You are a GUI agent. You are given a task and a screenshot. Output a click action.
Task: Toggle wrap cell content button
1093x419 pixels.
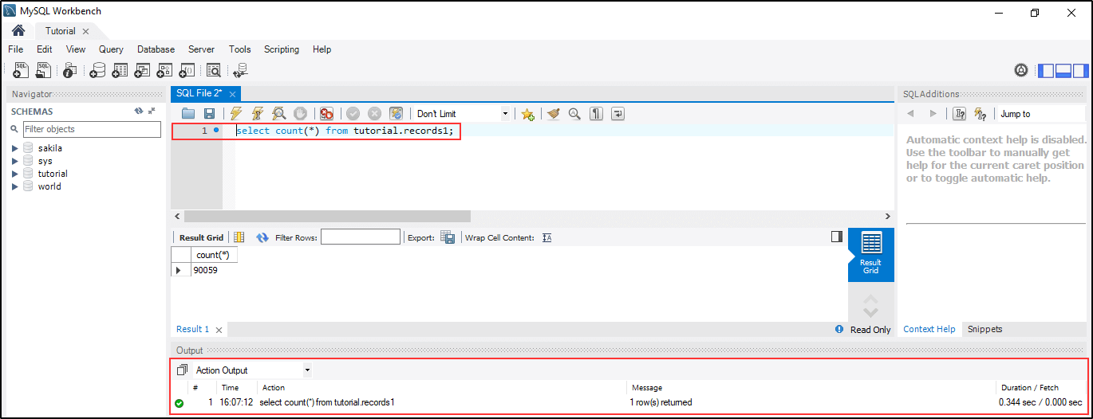547,237
